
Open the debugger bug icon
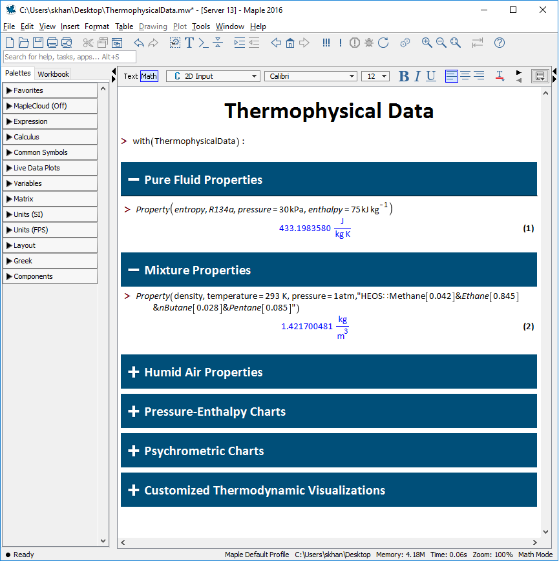click(x=369, y=43)
